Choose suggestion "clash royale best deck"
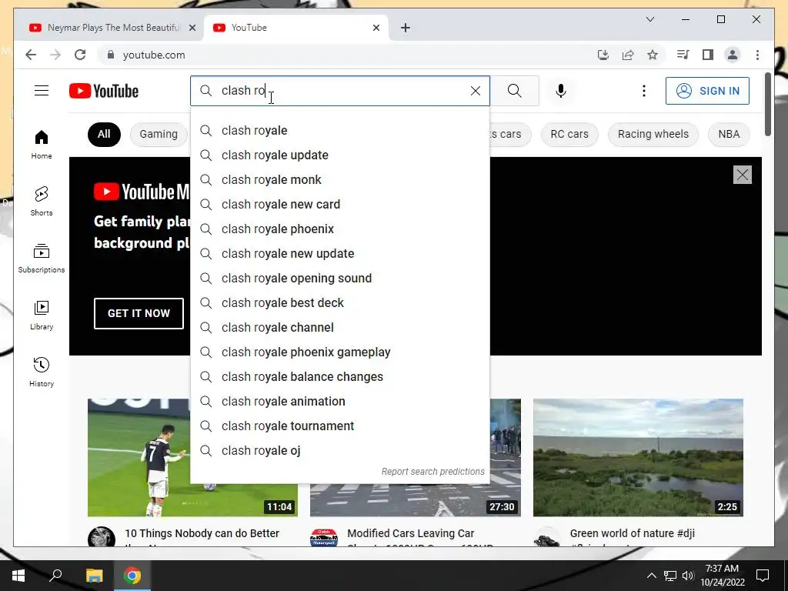 tap(339, 303)
